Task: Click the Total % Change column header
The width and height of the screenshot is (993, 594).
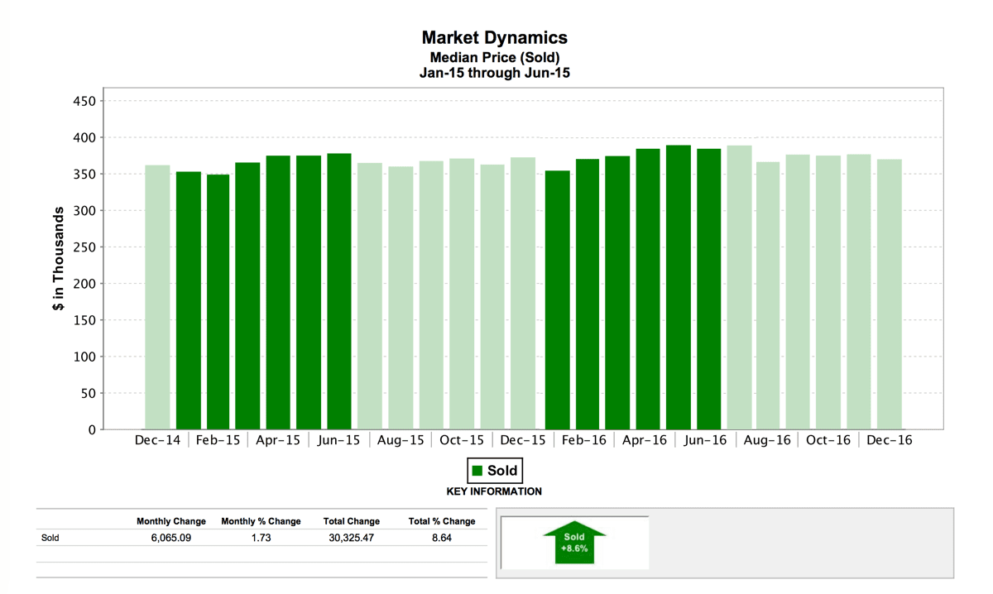Action: (x=442, y=521)
